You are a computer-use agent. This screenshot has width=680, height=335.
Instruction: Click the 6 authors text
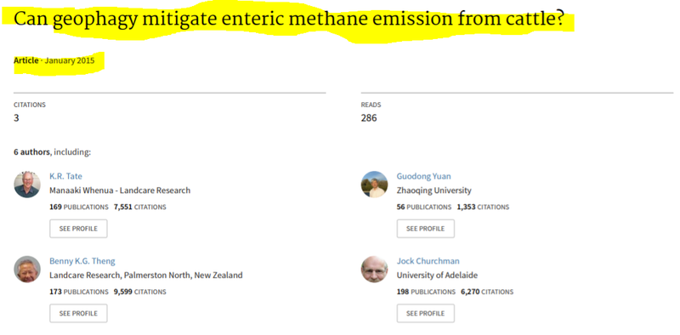coord(31,152)
